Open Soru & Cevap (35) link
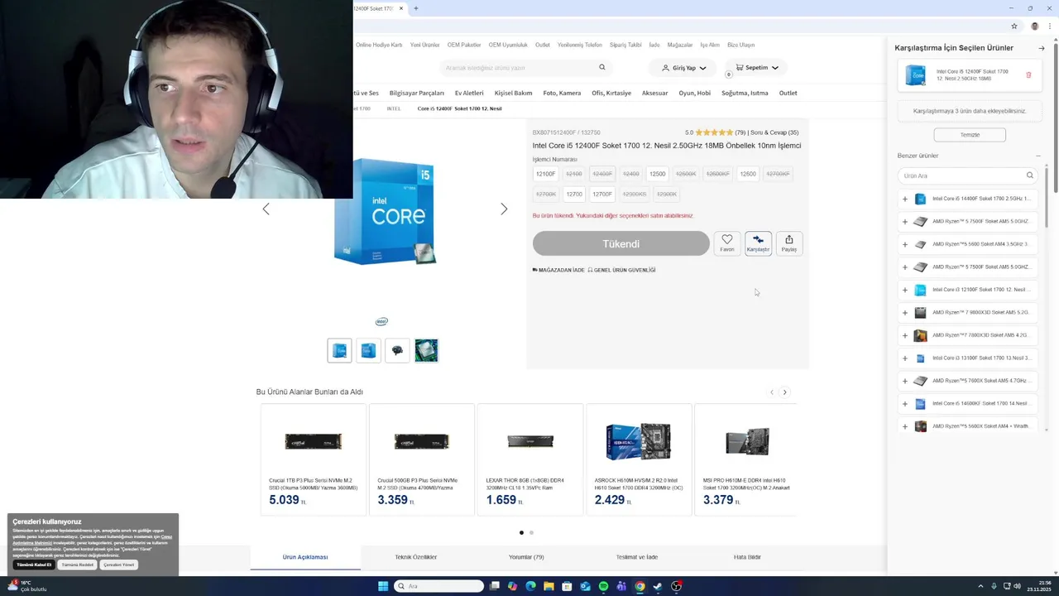Image resolution: width=1059 pixels, height=596 pixels. [774, 132]
